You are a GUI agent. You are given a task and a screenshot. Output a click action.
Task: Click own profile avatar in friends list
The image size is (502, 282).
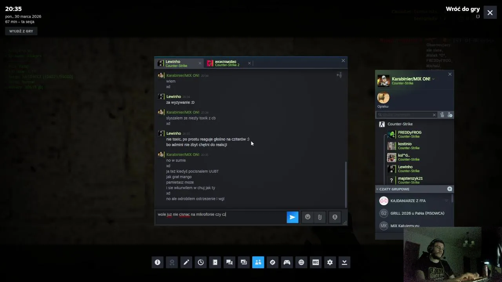[x=383, y=80]
